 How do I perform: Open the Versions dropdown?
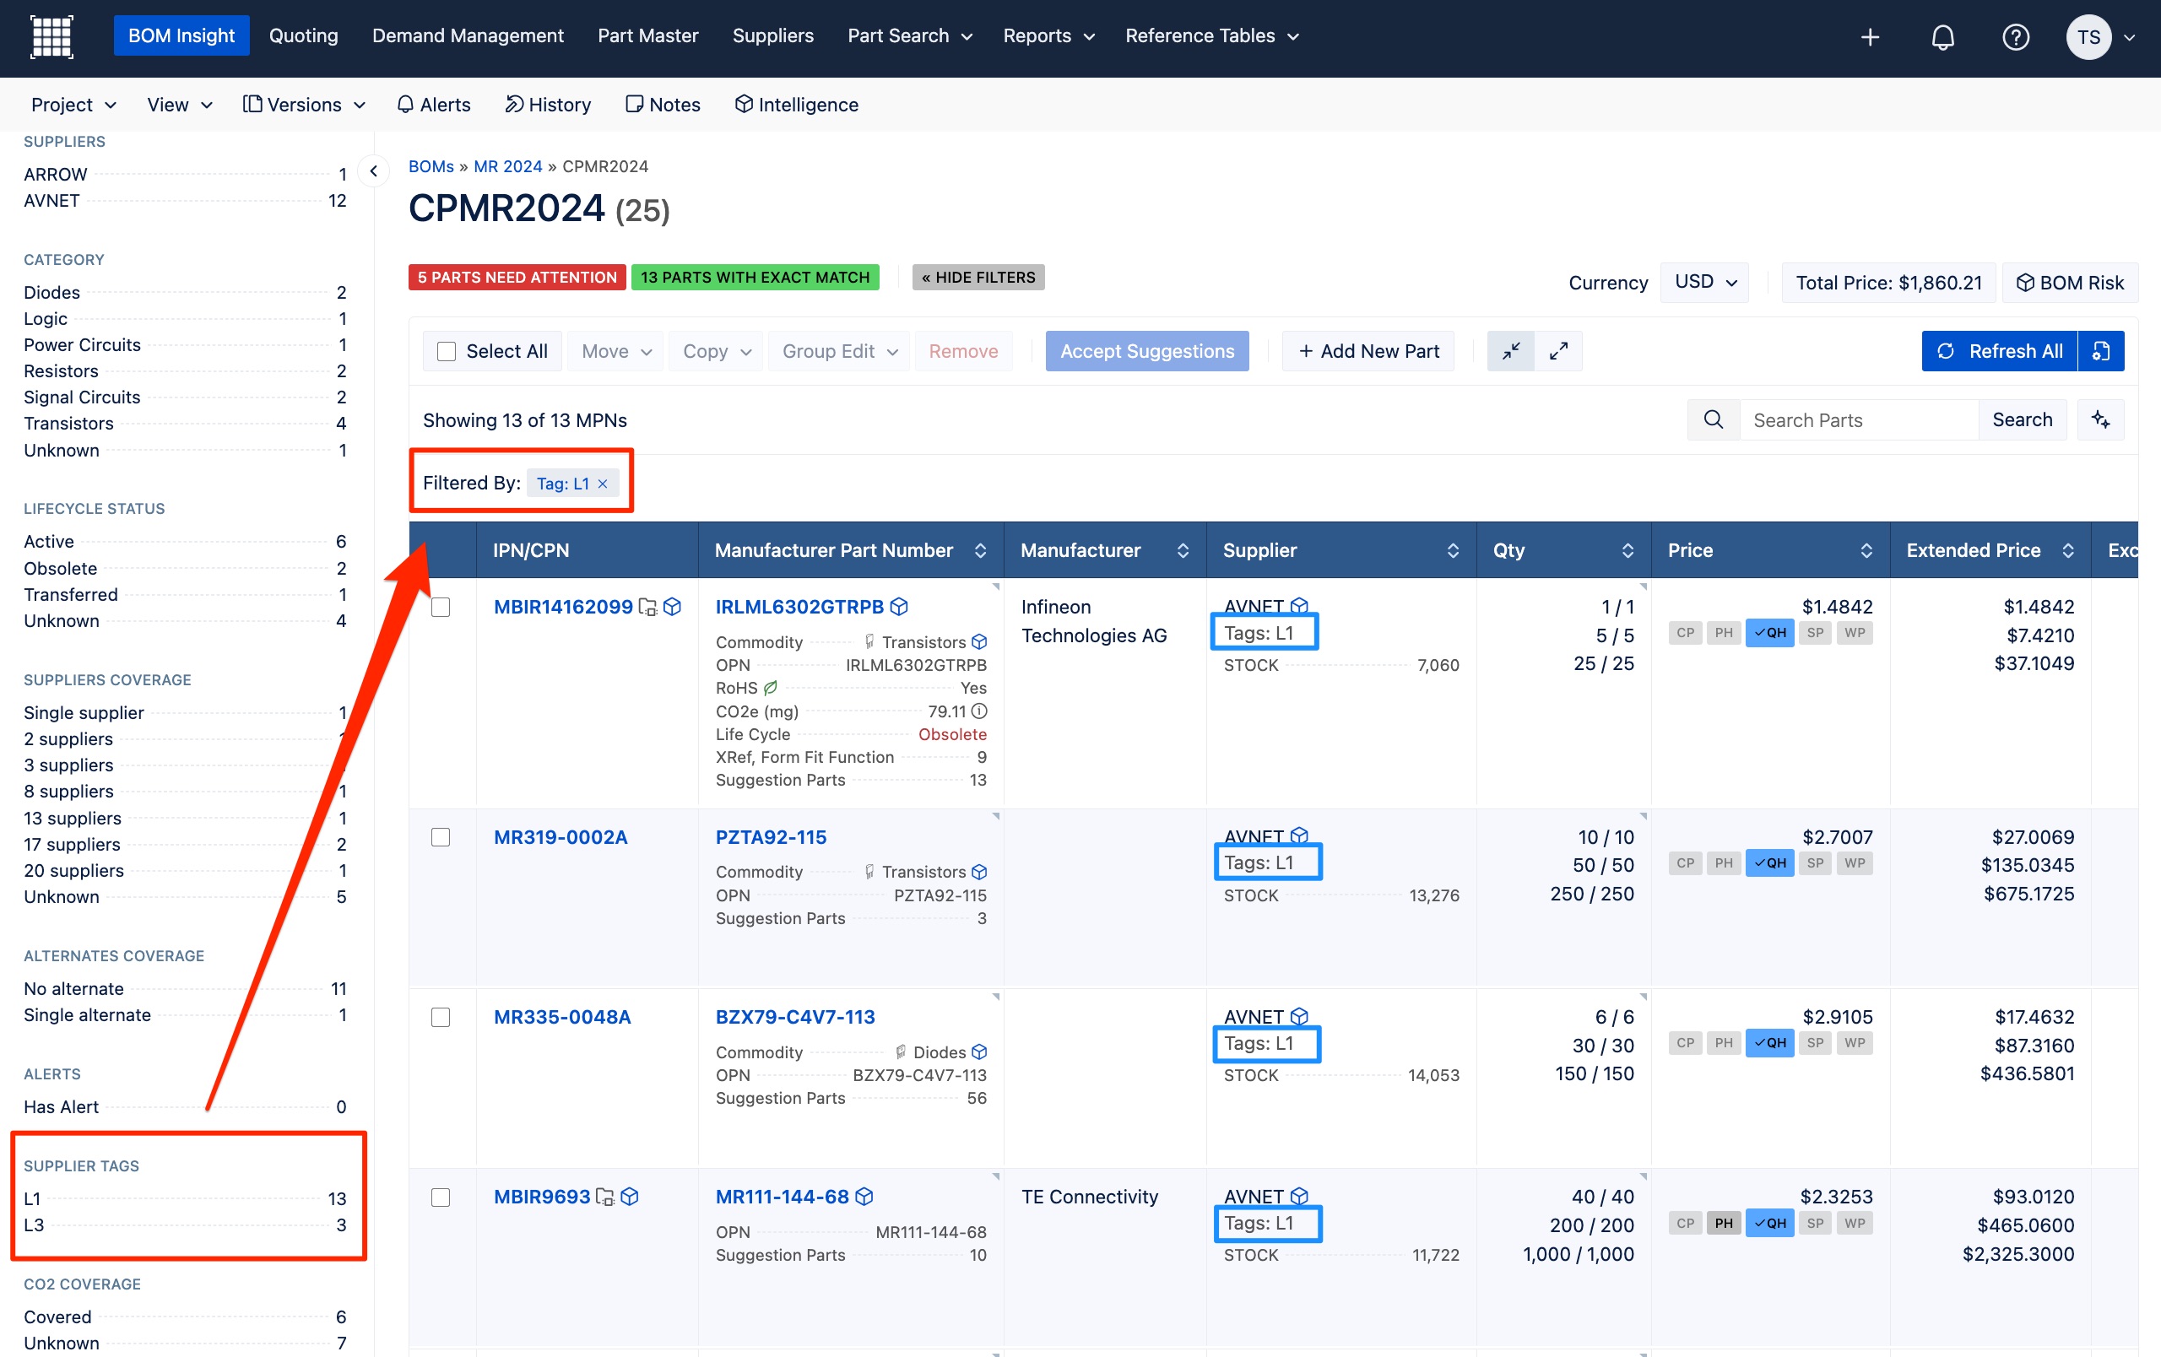tap(304, 105)
